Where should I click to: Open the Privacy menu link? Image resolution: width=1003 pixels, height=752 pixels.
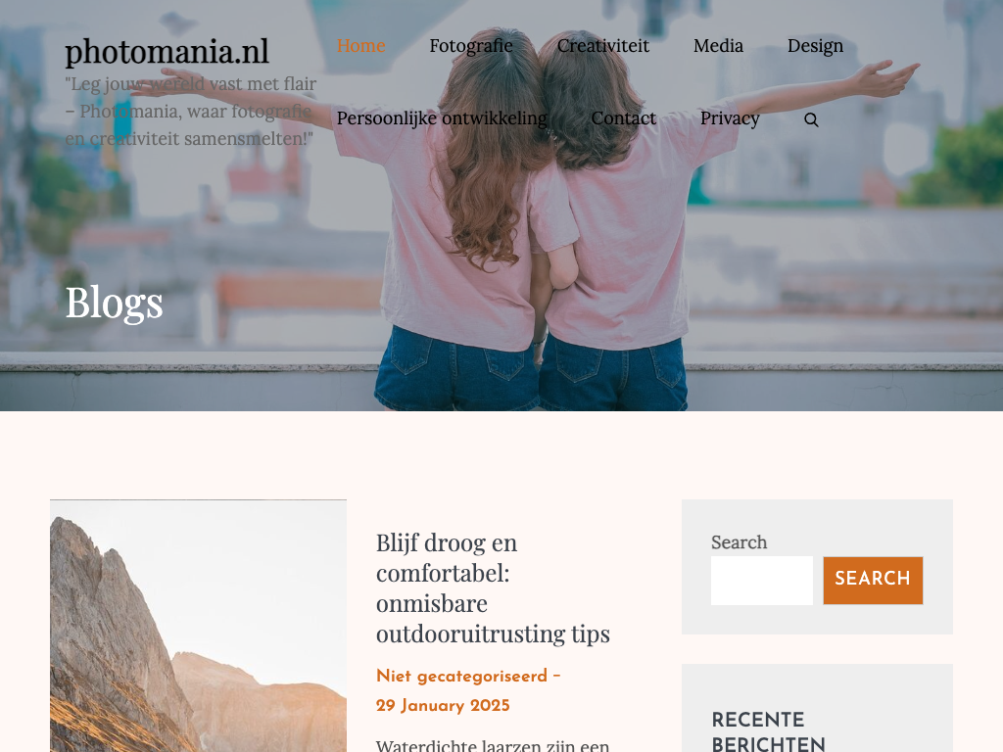click(x=730, y=118)
